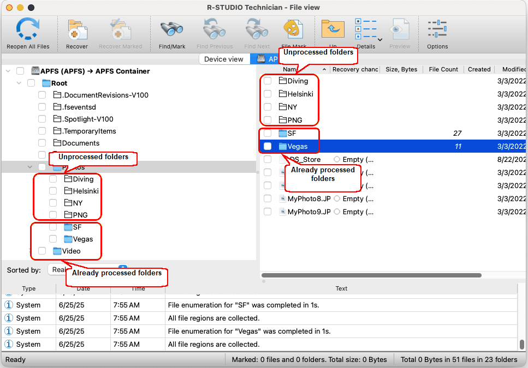Click info icon of SF enumeration log row
Viewport: 528px width, 368px height.
click(9, 305)
